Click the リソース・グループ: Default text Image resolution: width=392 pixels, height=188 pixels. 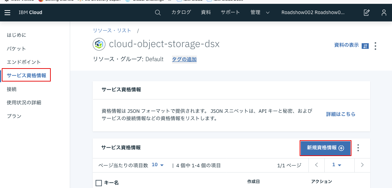pos(128,59)
